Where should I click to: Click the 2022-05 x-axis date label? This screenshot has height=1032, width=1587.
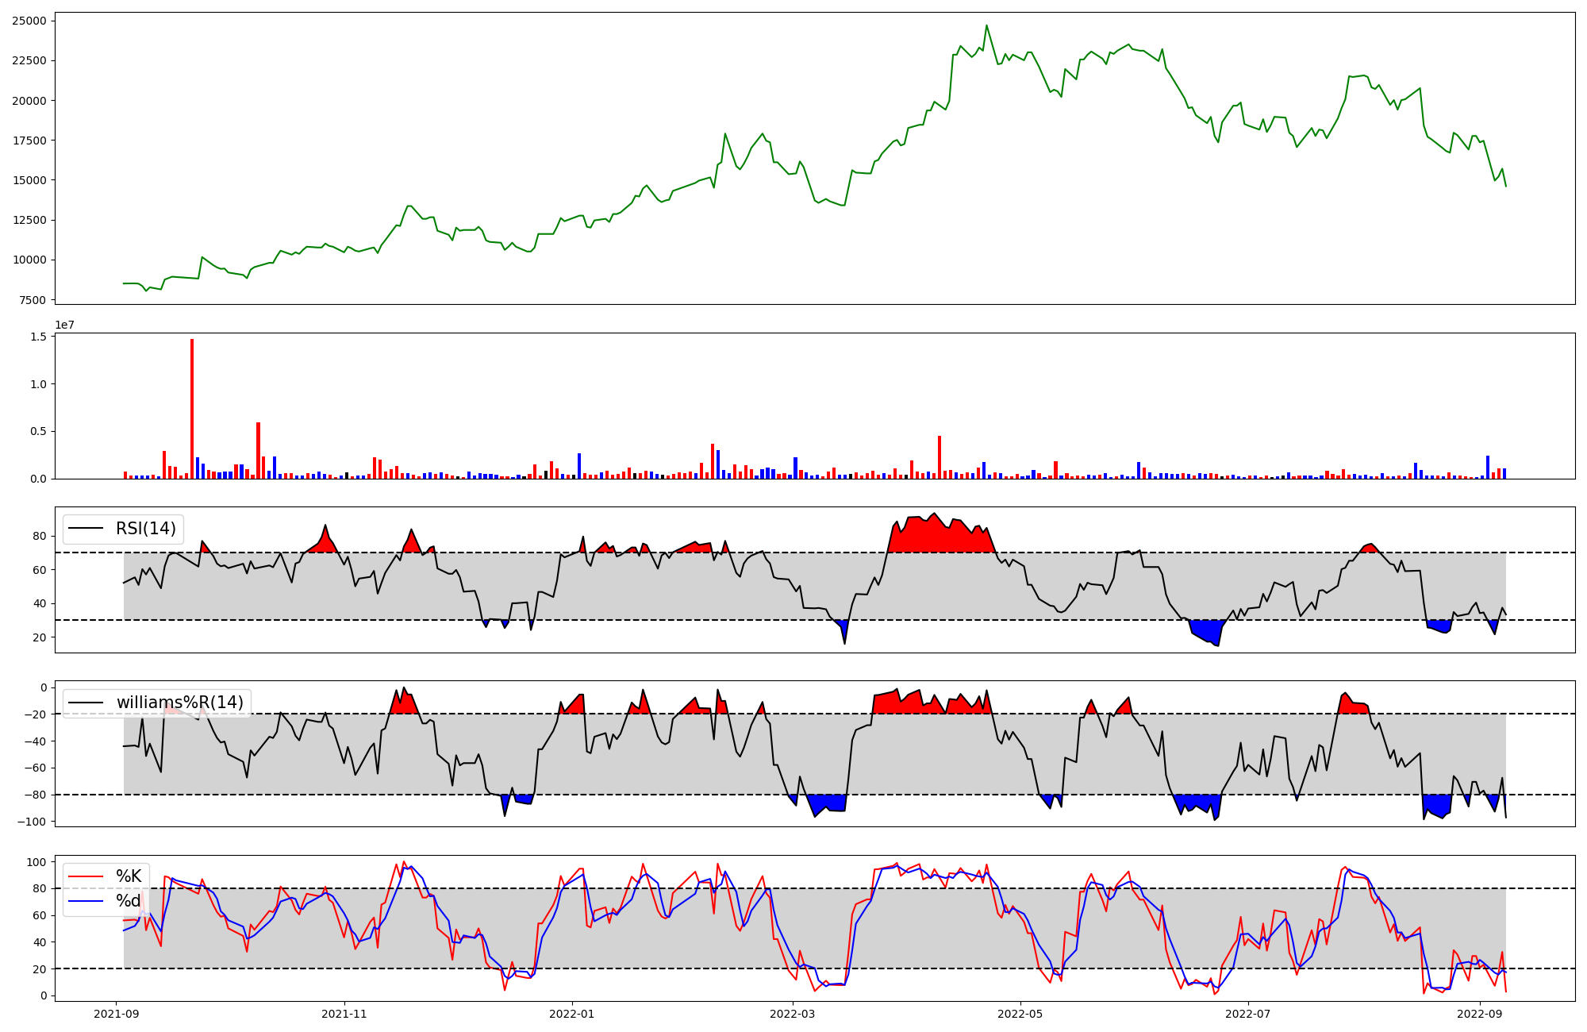[x=1020, y=1013]
